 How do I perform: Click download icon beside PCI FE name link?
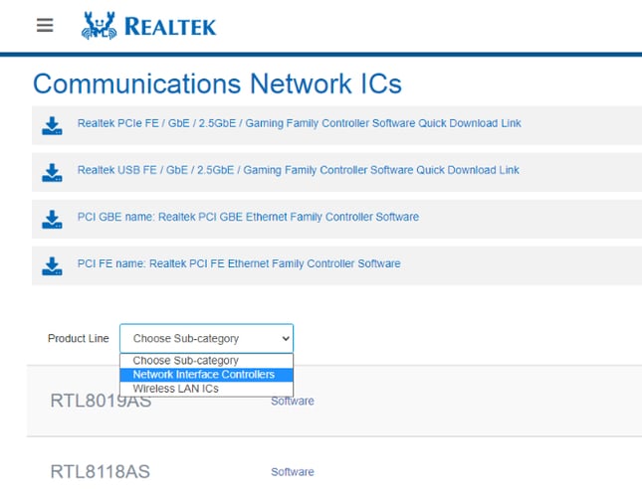tap(52, 266)
